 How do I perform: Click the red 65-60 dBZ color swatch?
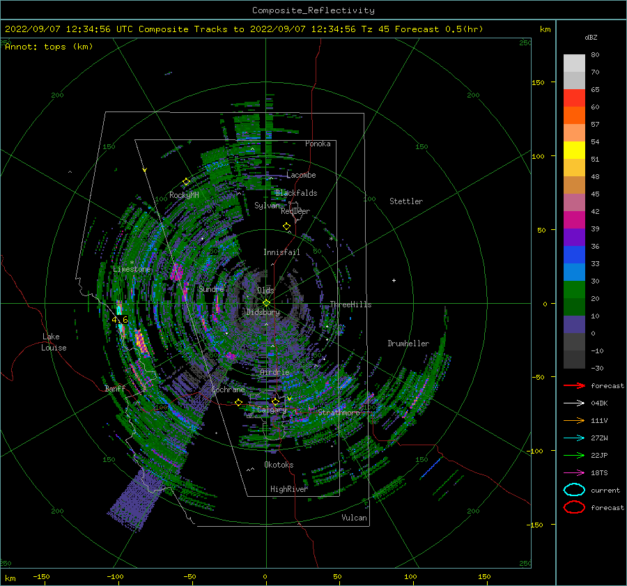(x=574, y=98)
